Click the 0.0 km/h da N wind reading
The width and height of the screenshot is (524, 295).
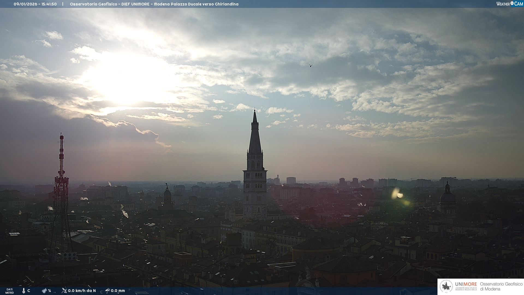click(82, 291)
